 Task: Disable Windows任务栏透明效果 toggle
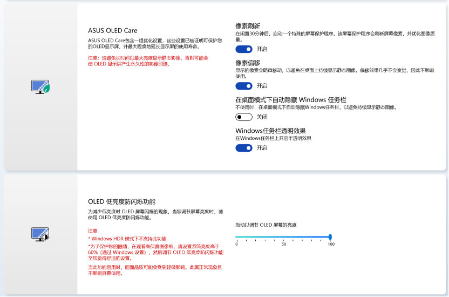click(x=244, y=148)
